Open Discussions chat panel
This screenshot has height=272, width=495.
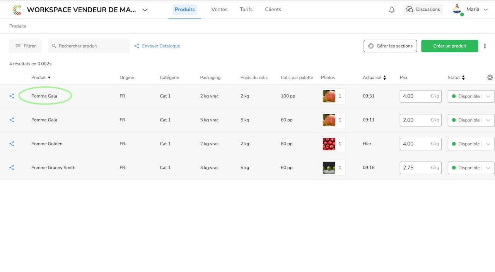[x=423, y=9]
